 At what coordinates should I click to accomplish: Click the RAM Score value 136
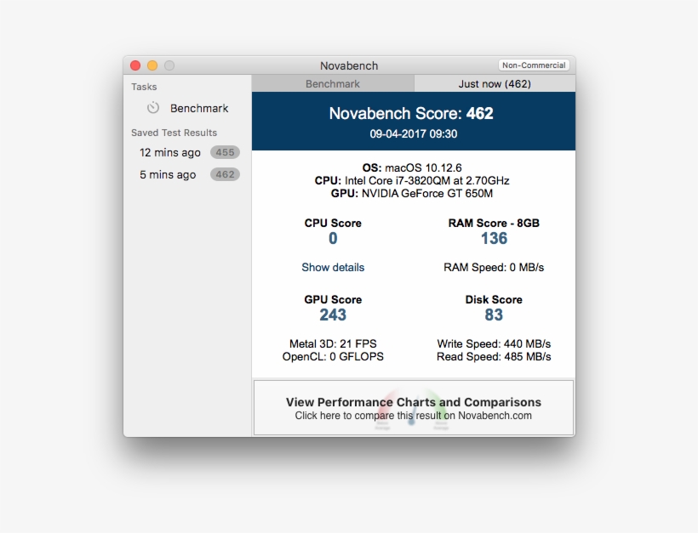pos(494,239)
